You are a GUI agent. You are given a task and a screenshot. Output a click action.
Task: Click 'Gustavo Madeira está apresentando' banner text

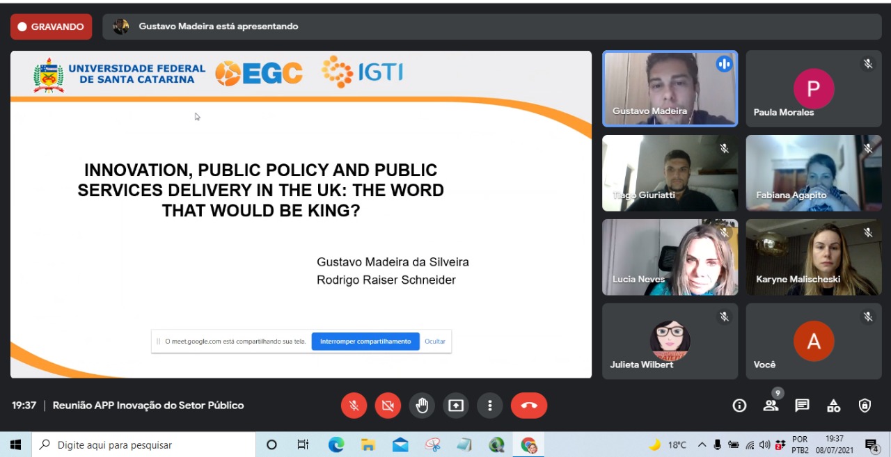point(219,26)
